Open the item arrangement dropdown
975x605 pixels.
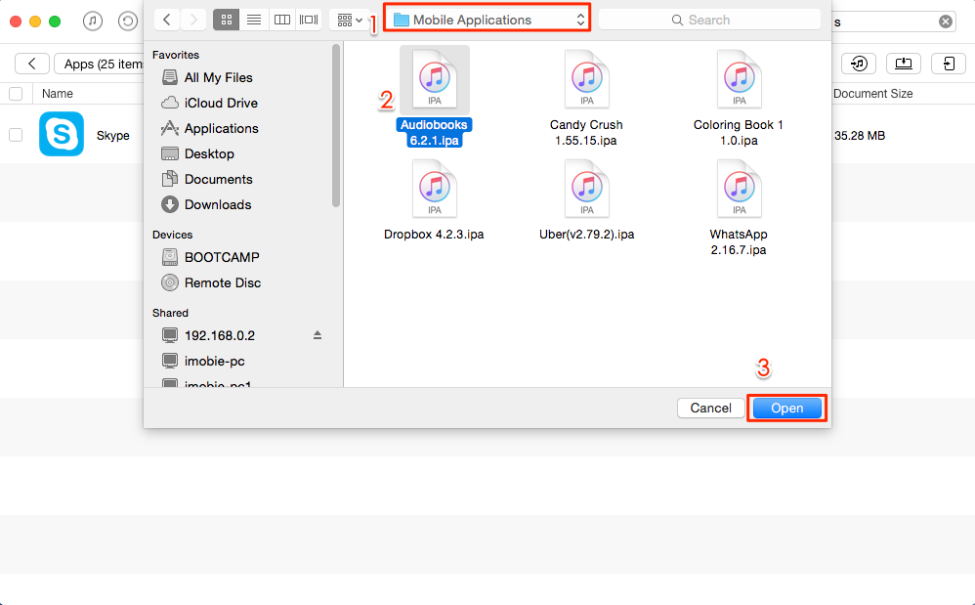350,20
